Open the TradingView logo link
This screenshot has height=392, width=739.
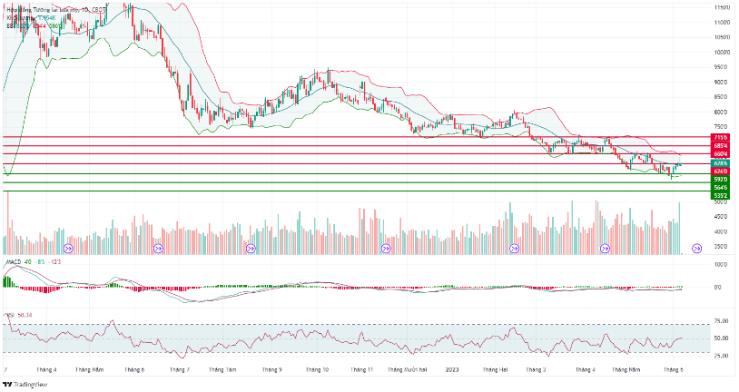pos(24,384)
